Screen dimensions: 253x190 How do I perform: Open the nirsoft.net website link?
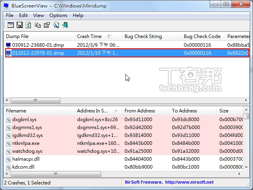tap(189, 182)
